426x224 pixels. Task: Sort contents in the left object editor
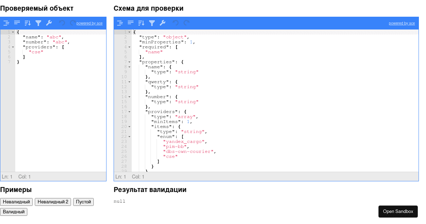point(28,23)
